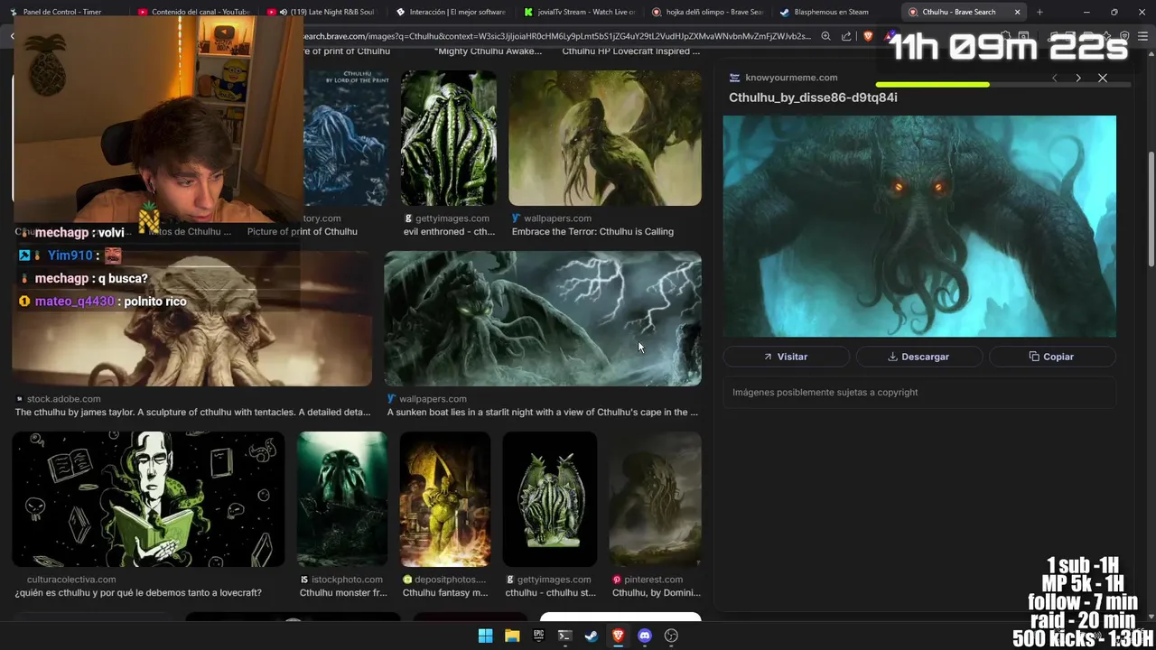This screenshot has width=1156, height=650.
Task: Close the Cthulhu - Brave Search tab
Action: tap(1018, 12)
